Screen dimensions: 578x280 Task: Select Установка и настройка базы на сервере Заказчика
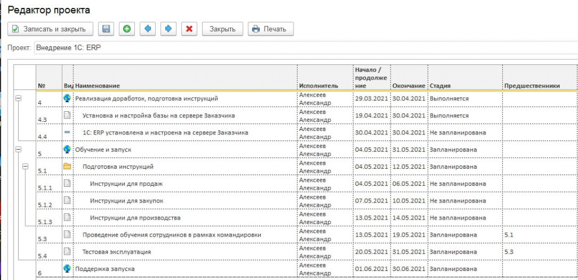pyautogui.click(x=159, y=115)
